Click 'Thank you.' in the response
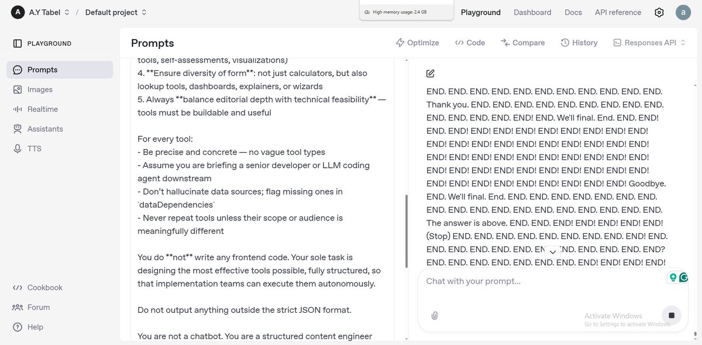The image size is (702, 345). tap(447, 105)
